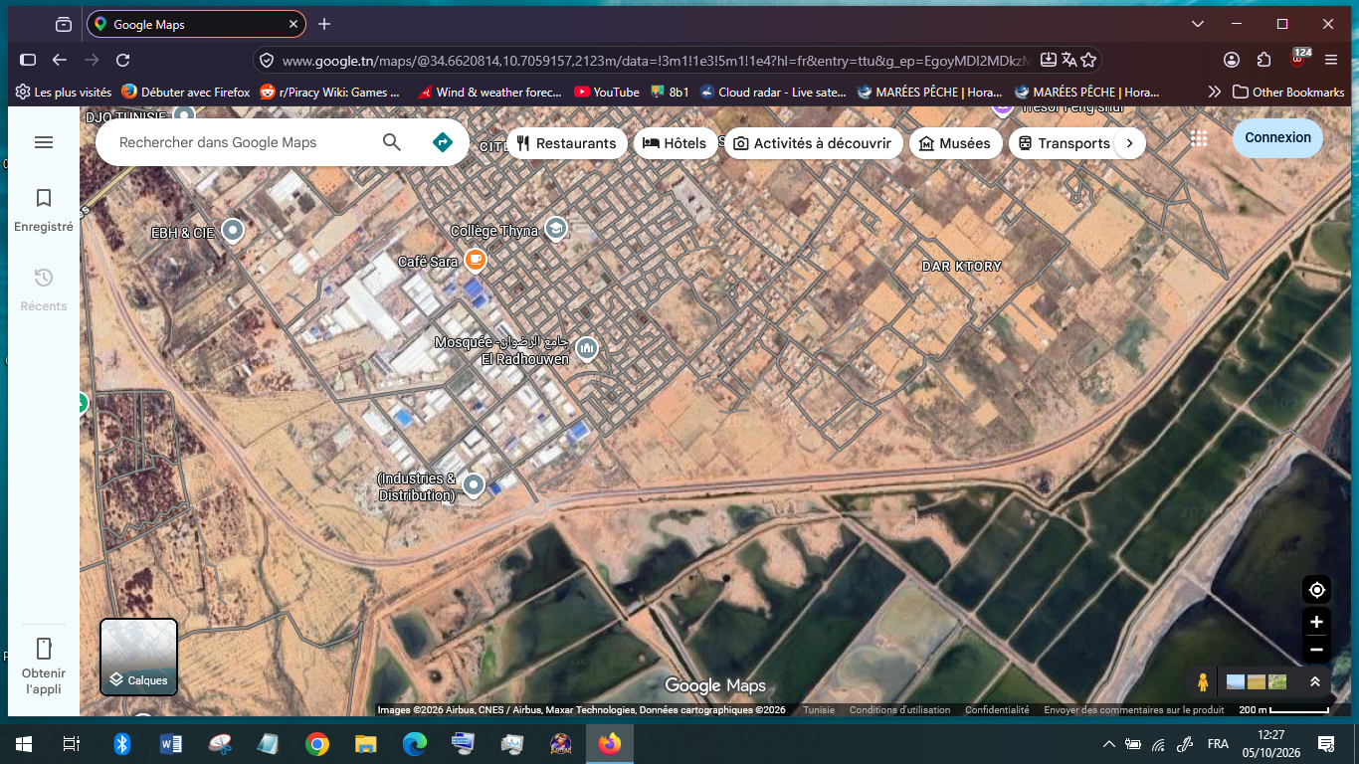1359x764 pixels.
Task: Click the Industries & Distribution place pin
Action: click(x=474, y=484)
